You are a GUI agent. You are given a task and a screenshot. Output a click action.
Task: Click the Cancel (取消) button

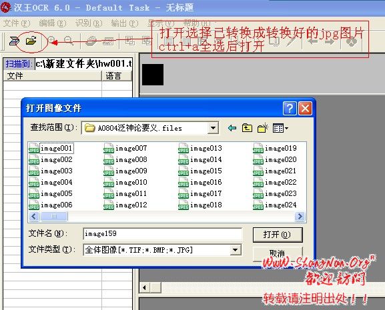[278, 253]
